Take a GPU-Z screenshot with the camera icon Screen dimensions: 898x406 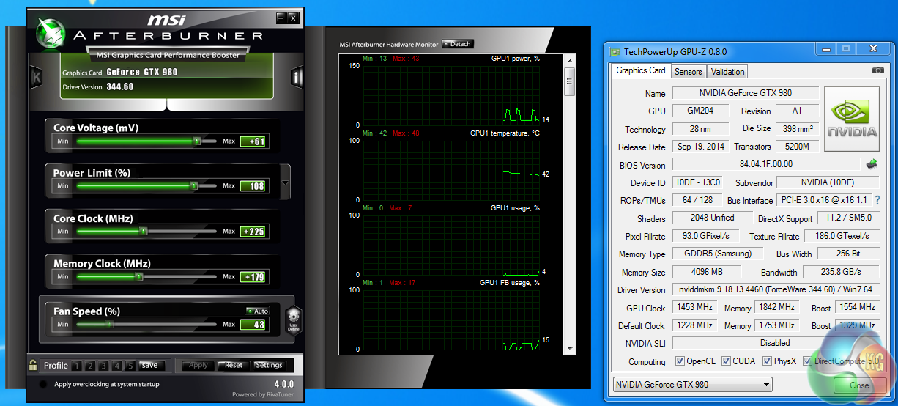pos(877,70)
